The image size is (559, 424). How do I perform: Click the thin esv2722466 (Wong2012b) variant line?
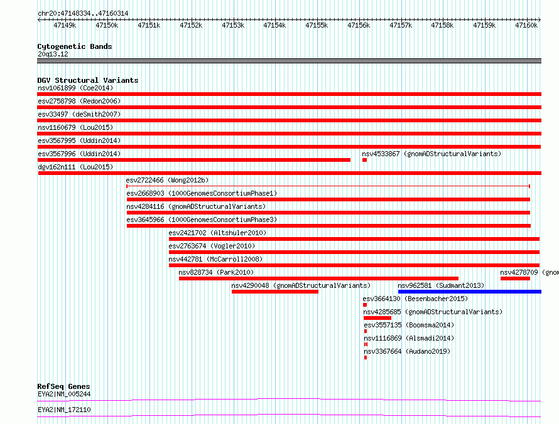coord(328,186)
